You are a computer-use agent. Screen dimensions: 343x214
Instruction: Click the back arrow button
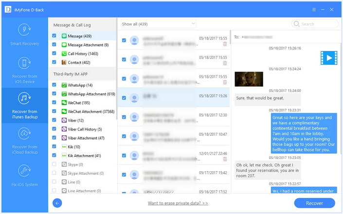click(x=57, y=203)
